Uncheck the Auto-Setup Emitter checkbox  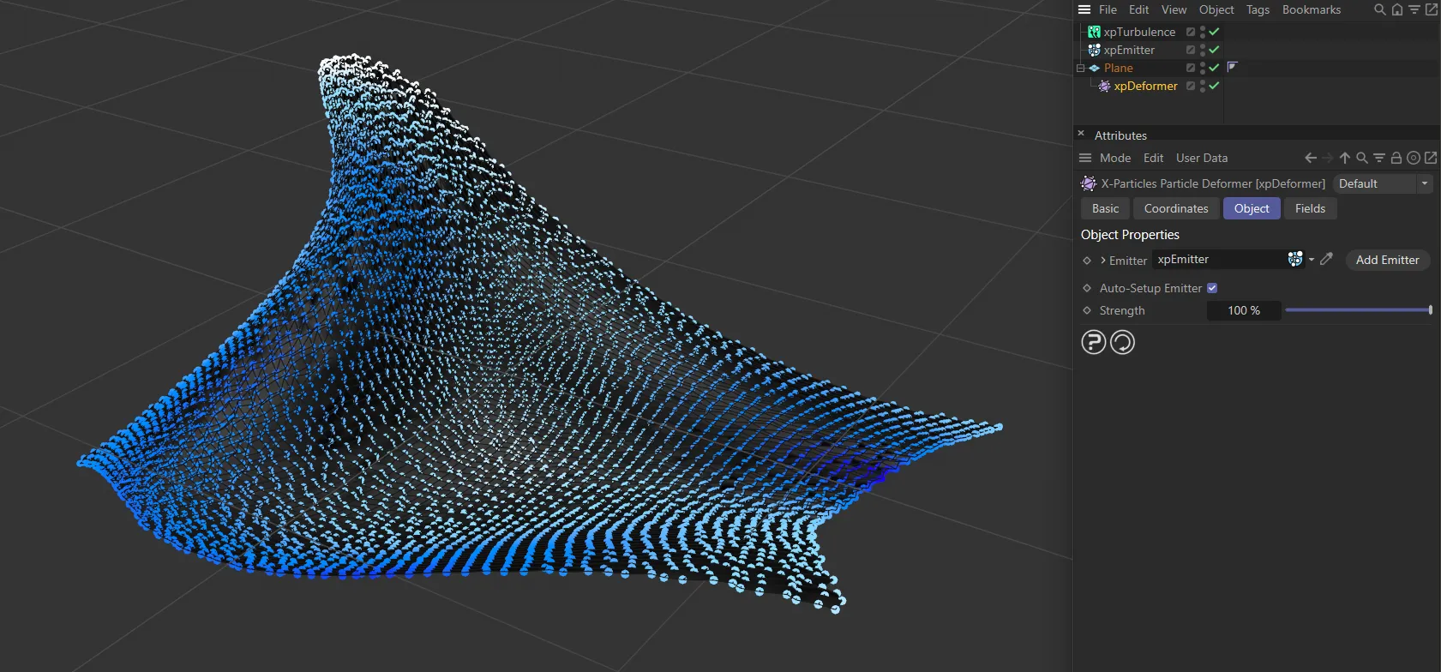tap(1212, 288)
